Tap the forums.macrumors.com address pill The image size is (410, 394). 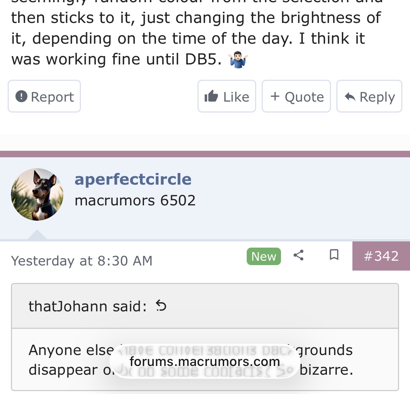click(204, 362)
